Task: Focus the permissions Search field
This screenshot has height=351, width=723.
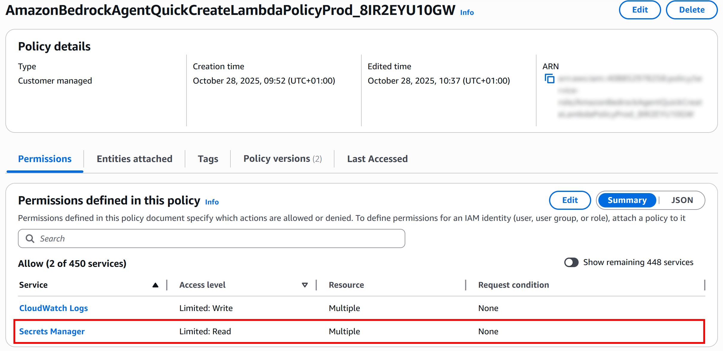Action: pos(221,238)
